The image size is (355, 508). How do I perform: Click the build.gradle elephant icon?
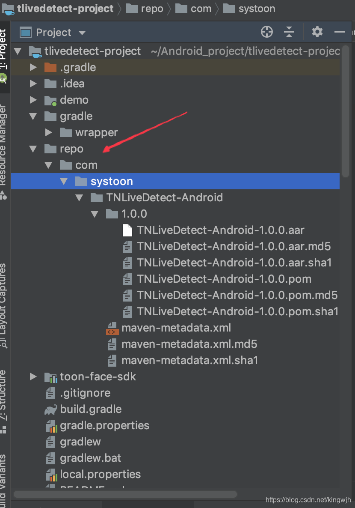[51, 409]
